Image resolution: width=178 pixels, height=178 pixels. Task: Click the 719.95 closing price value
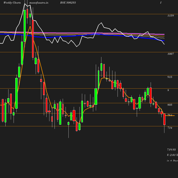tap(172, 150)
